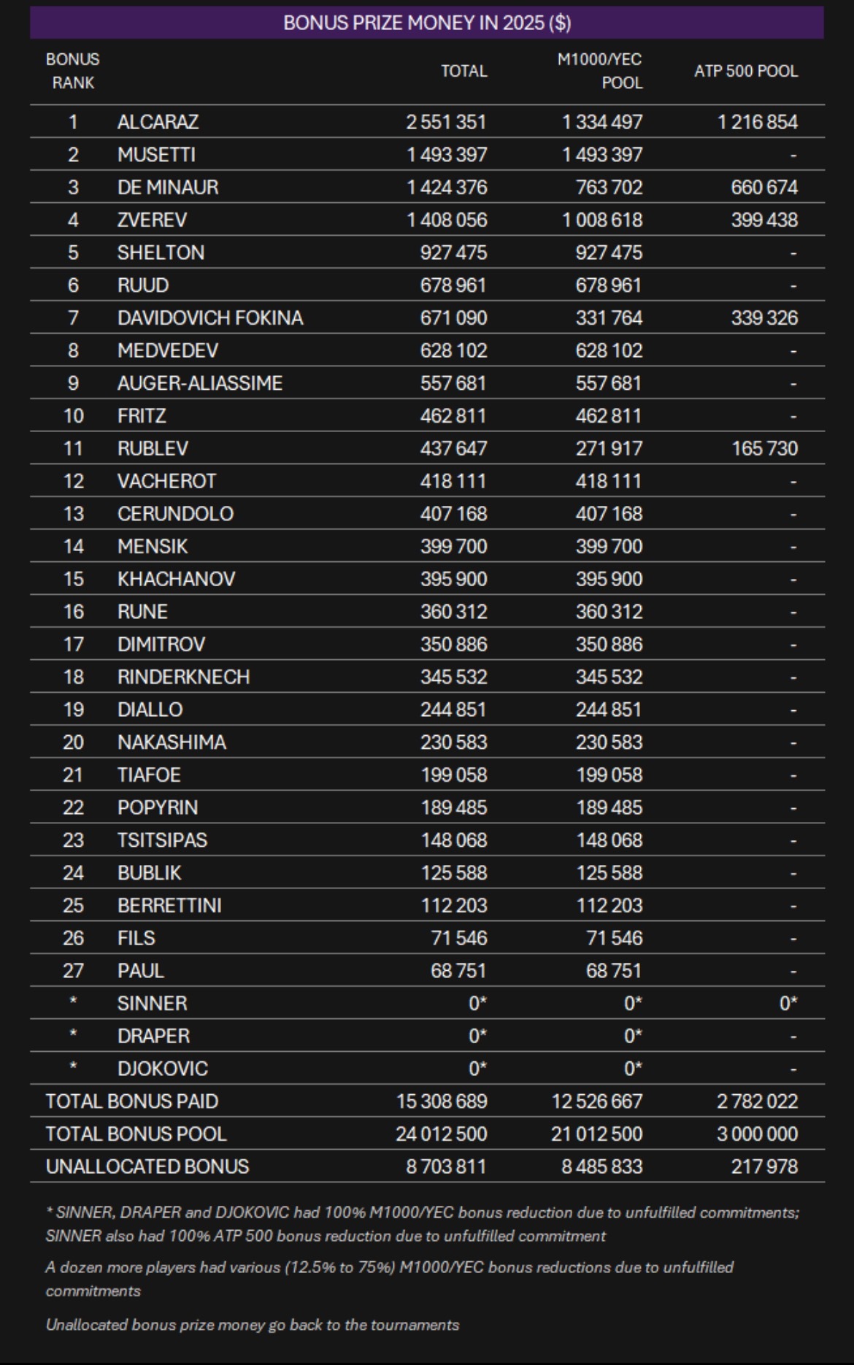Click the UNALLOCATED BONUS label
The height and width of the screenshot is (1365, 854).
147,1166
